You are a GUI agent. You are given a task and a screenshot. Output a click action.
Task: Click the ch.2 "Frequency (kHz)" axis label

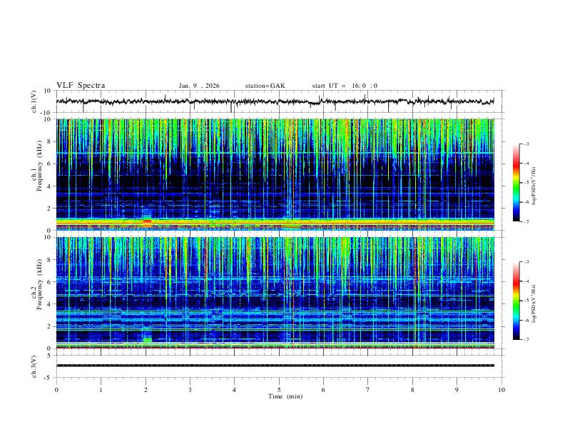tap(39, 284)
